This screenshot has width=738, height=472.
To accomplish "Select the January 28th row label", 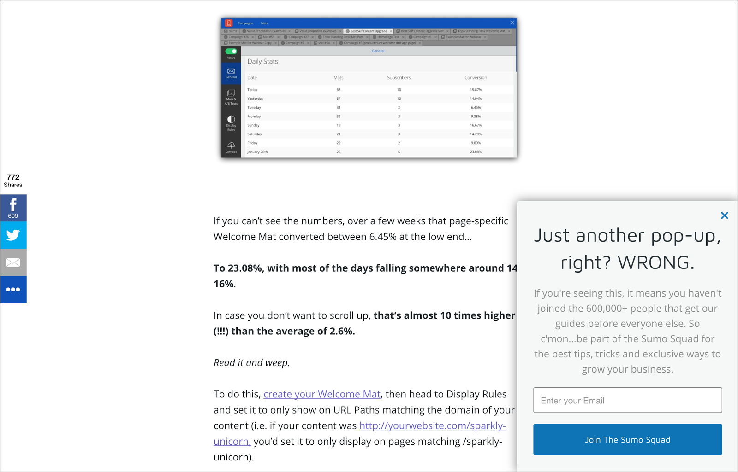I will coord(257,152).
